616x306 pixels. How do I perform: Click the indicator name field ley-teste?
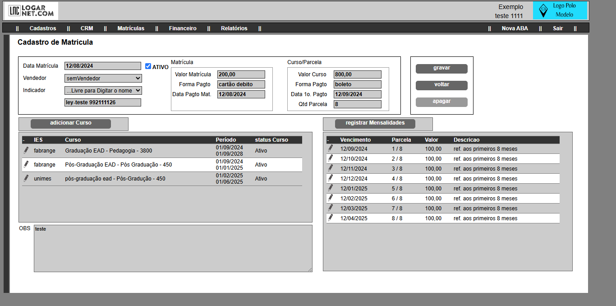(103, 102)
